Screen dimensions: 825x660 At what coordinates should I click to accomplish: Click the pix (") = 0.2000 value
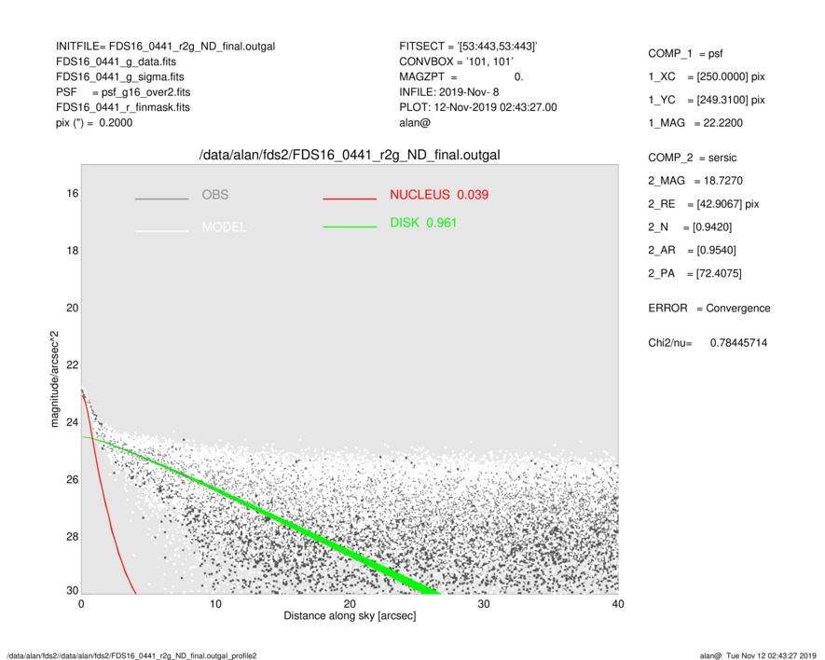click(94, 123)
